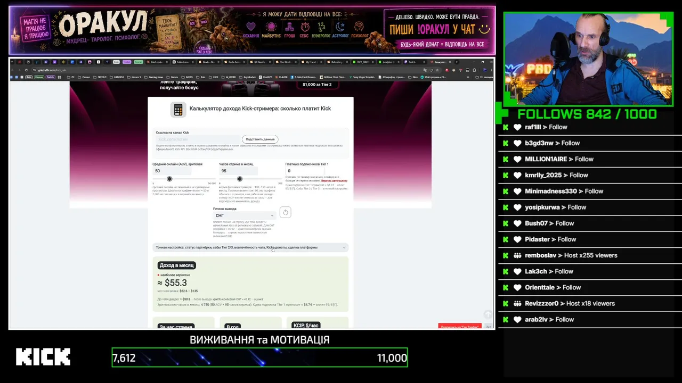Click the reset button next to region dropdown
Screen dimensions: 682x383
(x=285, y=213)
